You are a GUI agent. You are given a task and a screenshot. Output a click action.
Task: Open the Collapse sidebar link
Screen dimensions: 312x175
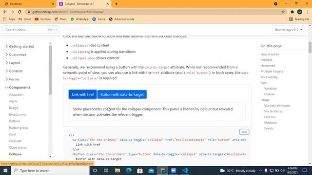coord(15,154)
